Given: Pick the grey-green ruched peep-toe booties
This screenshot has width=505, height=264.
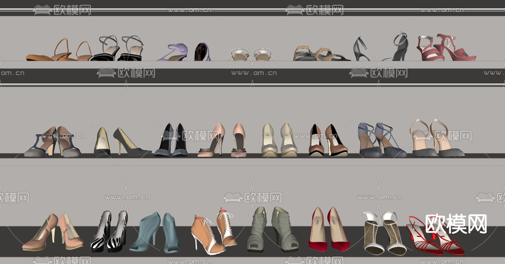Looking at the screenshot, I should [x=273, y=229].
